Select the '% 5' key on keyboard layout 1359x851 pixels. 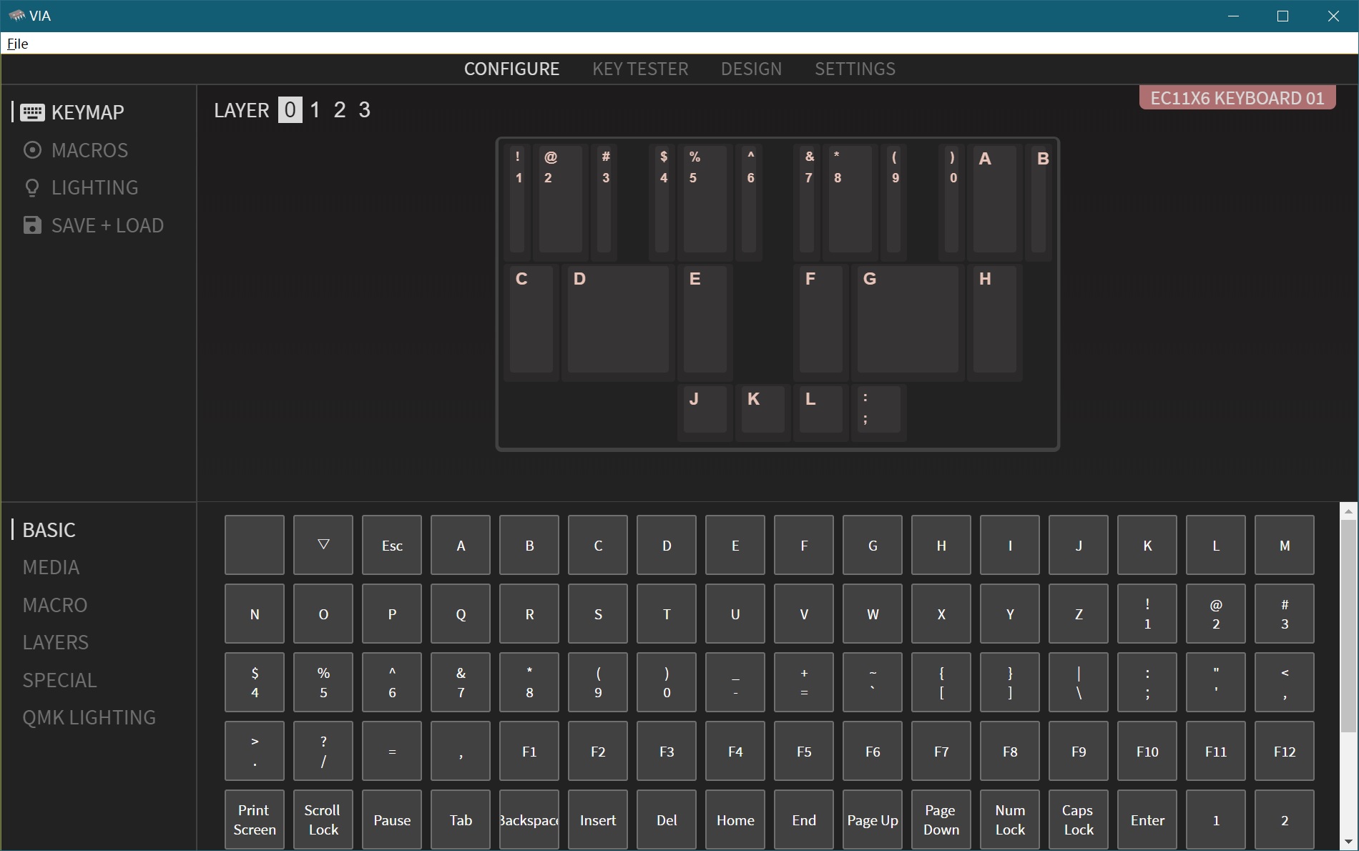pos(705,202)
